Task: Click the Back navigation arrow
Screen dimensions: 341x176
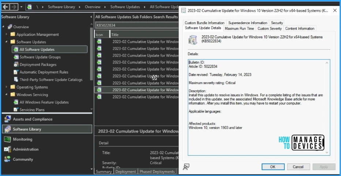Action: coord(5,7)
